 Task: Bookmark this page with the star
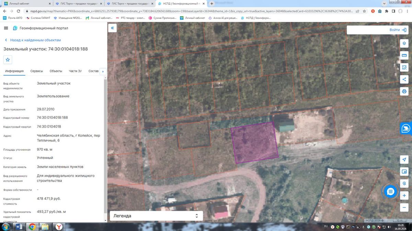click(x=365, y=11)
